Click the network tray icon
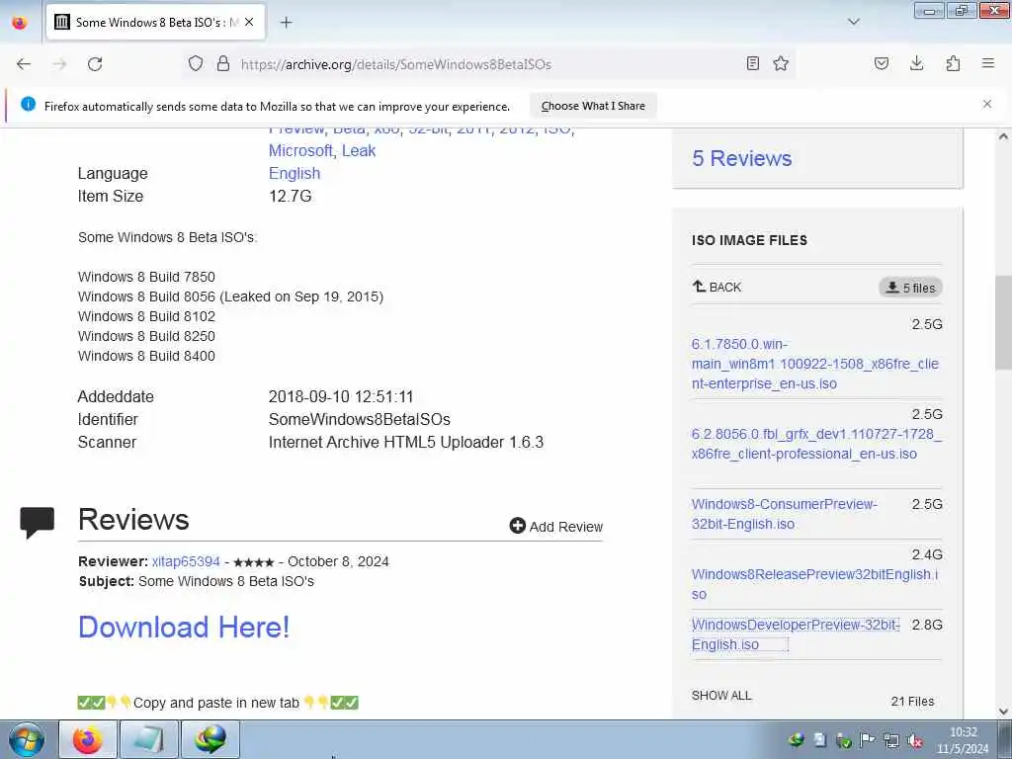Viewport: 1012px width, 759px height. click(891, 740)
